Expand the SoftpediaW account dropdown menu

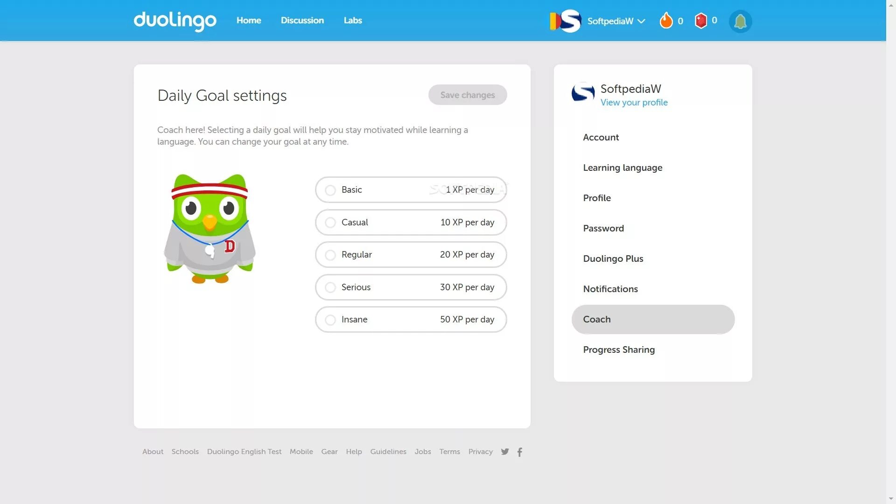point(642,21)
